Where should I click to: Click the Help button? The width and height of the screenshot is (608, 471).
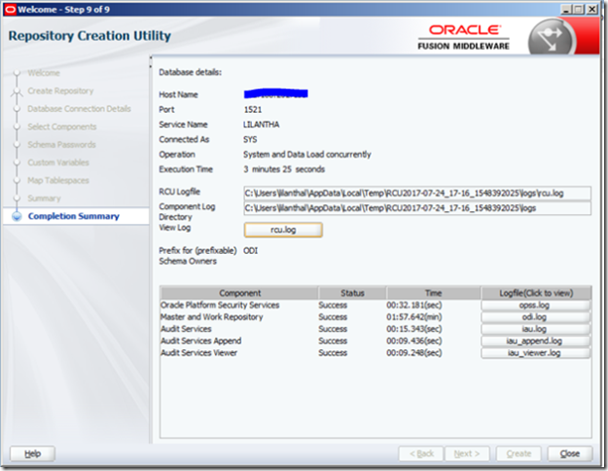32,453
